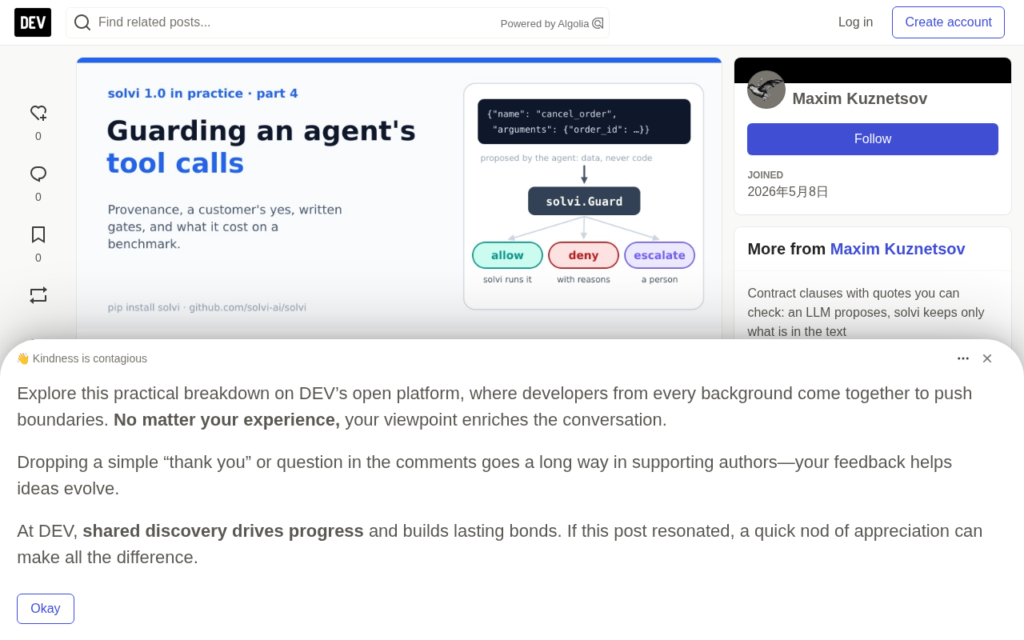Screen dimensions: 1024x640
Task: Click the Powered by Algolia text
Action: [x=545, y=24]
